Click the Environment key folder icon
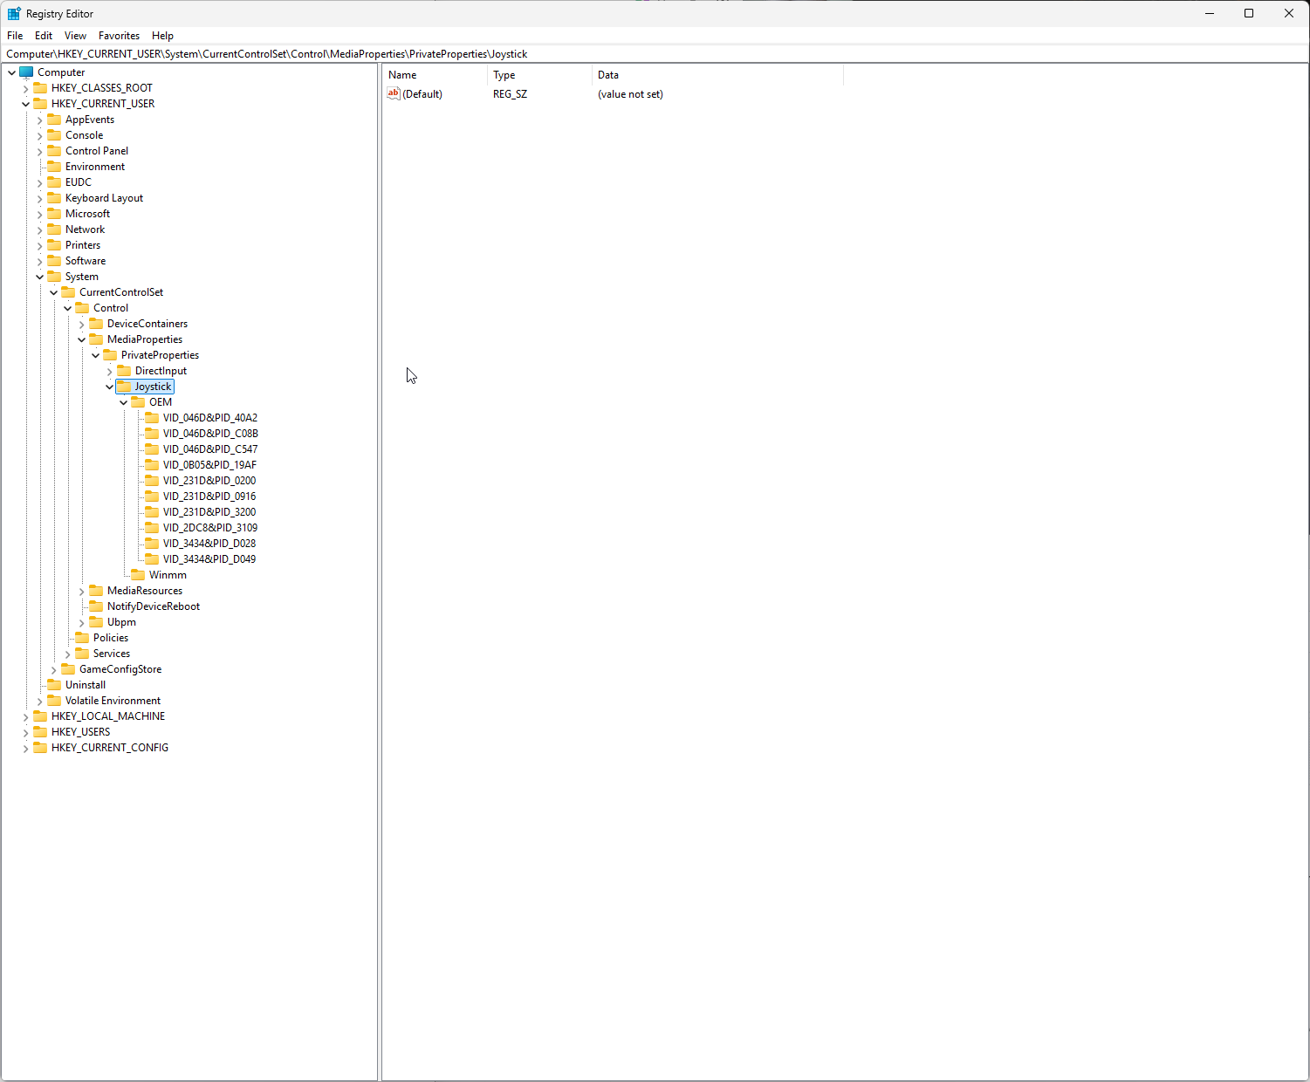This screenshot has width=1310, height=1082. point(54,167)
